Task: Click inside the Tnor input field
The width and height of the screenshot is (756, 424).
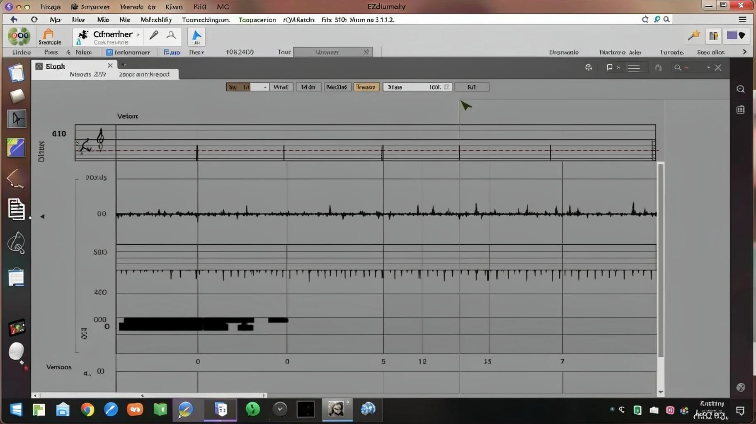Action: (333, 52)
